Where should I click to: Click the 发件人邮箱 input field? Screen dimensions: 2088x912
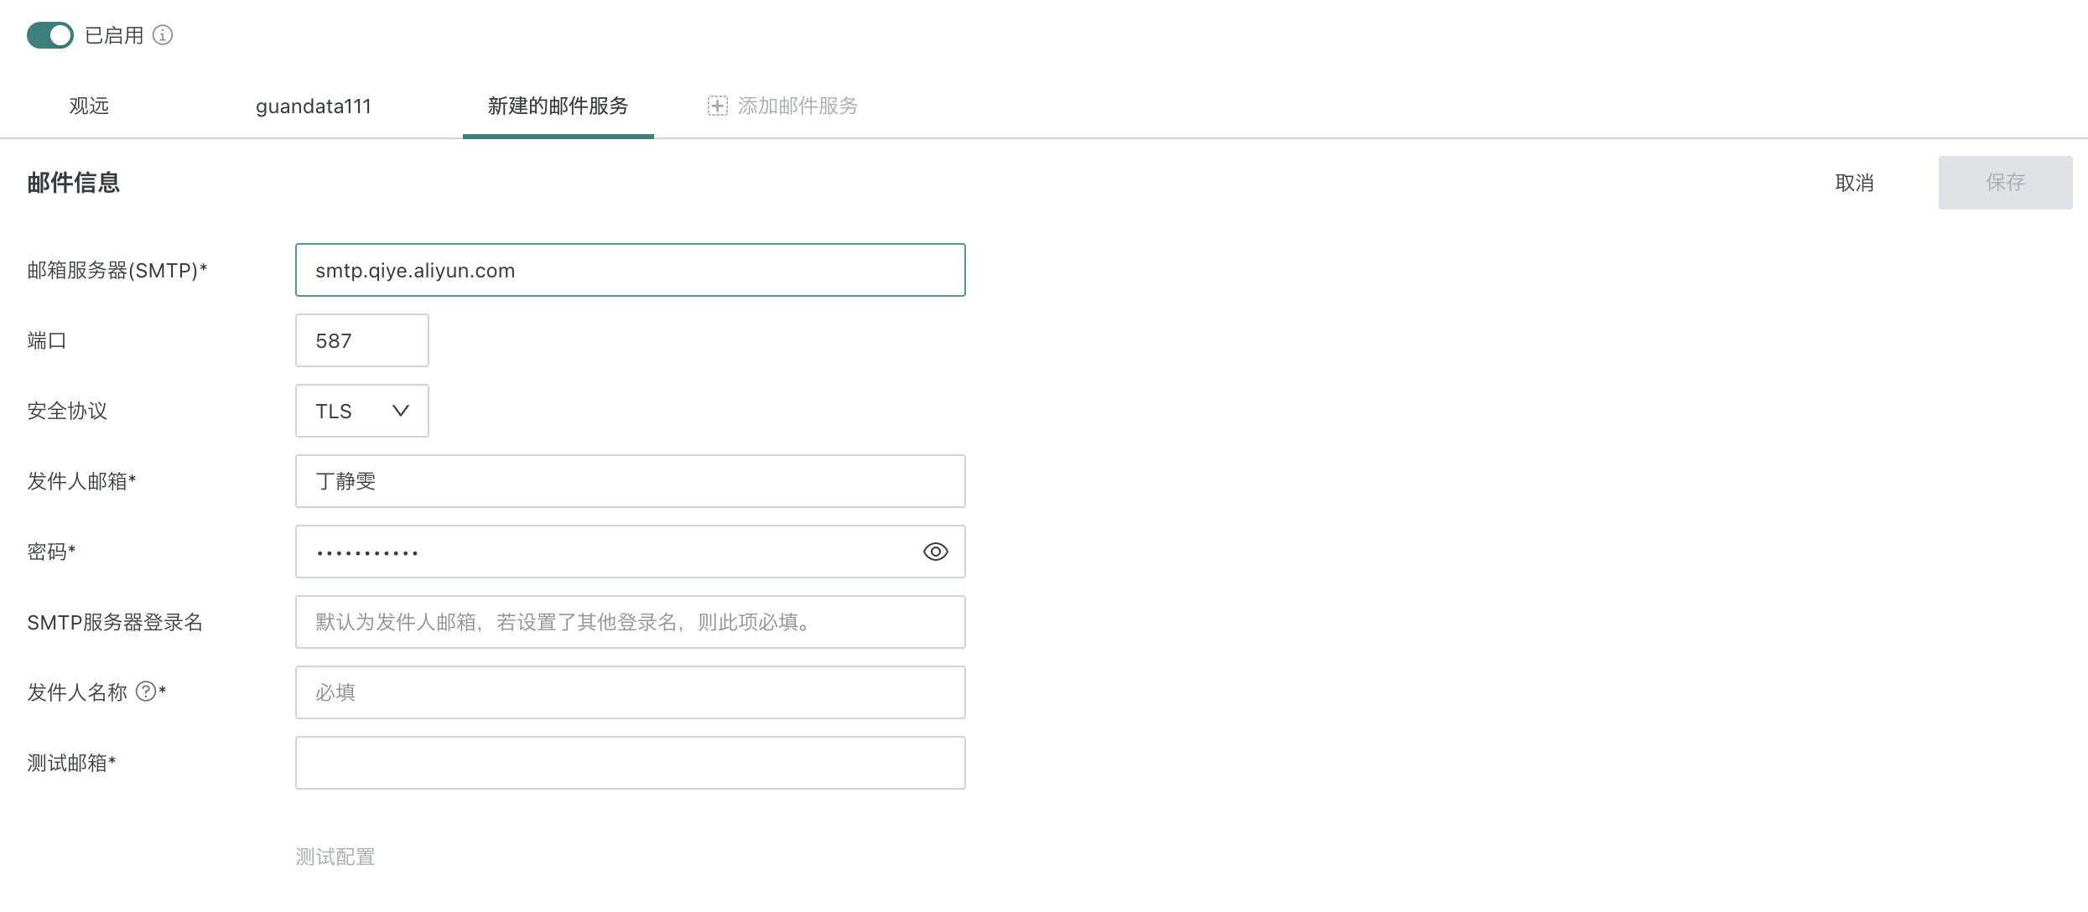click(x=630, y=481)
